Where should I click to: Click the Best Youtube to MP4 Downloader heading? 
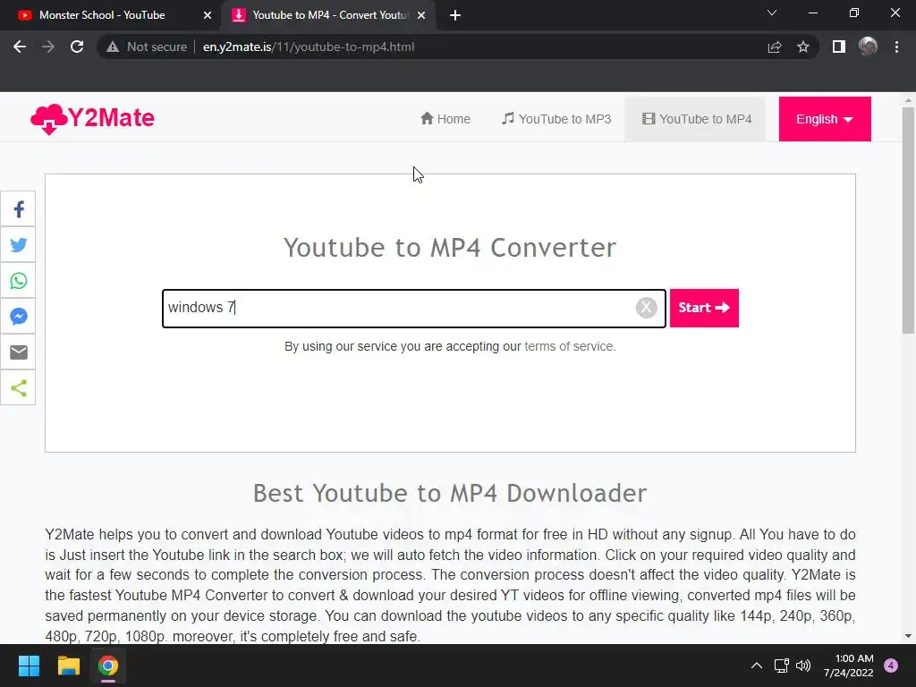pos(450,494)
